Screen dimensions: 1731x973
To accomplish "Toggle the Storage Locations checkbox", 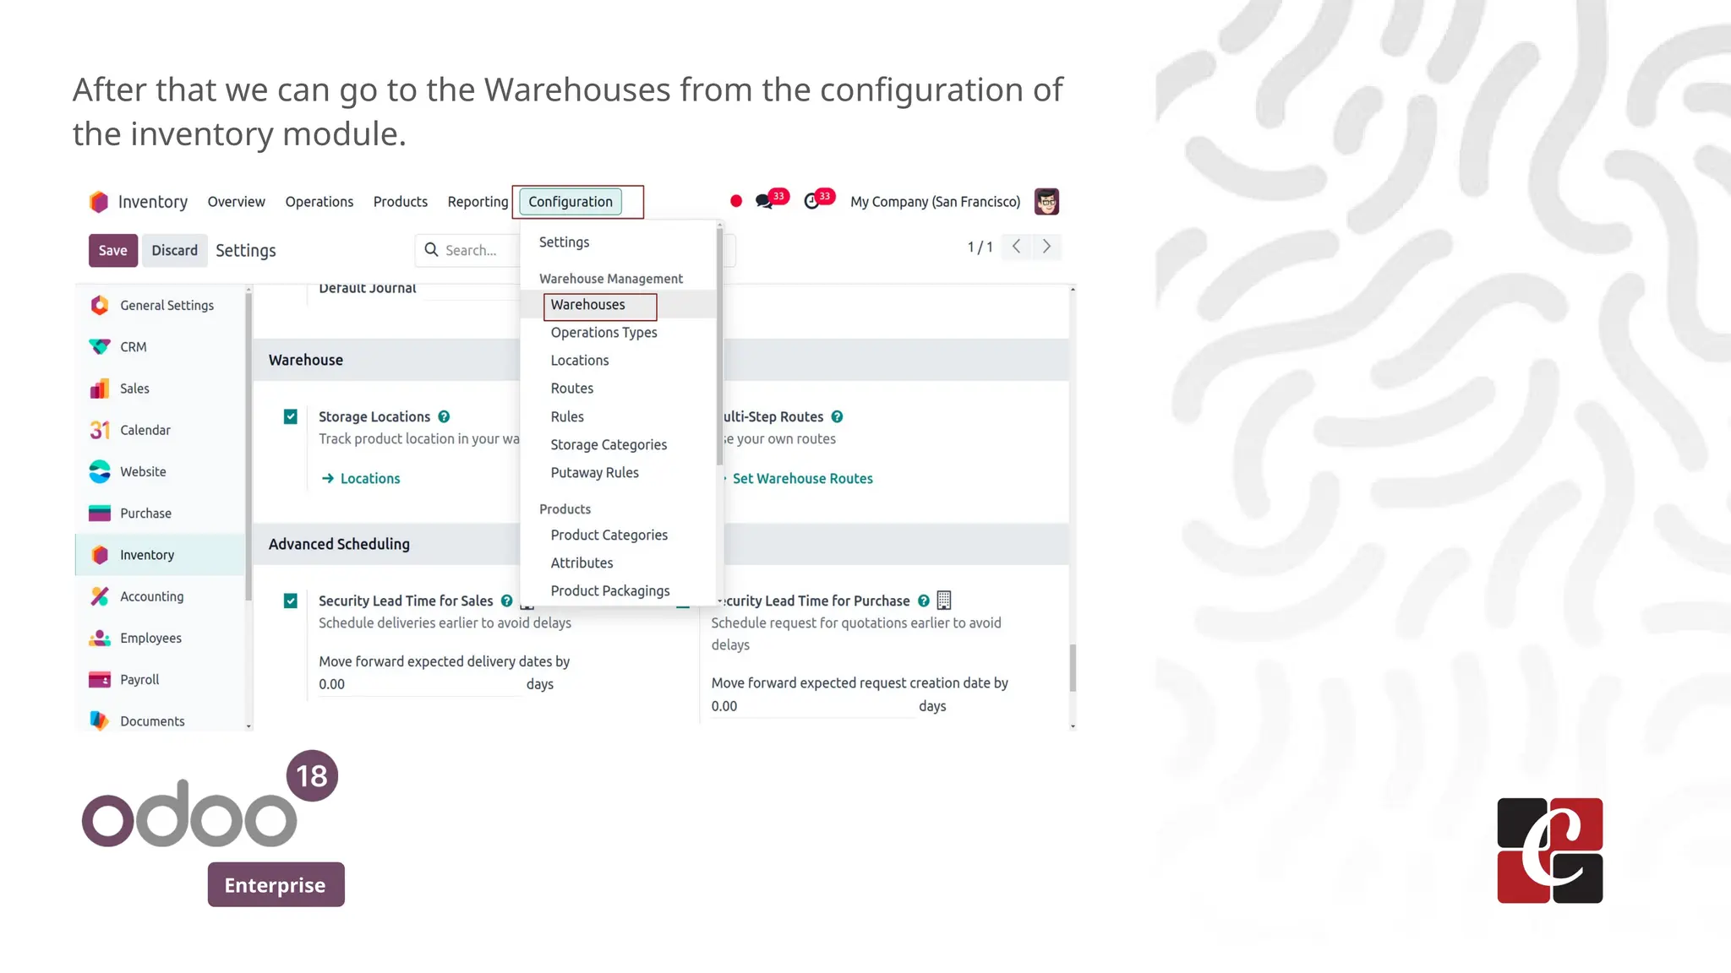I will (291, 416).
